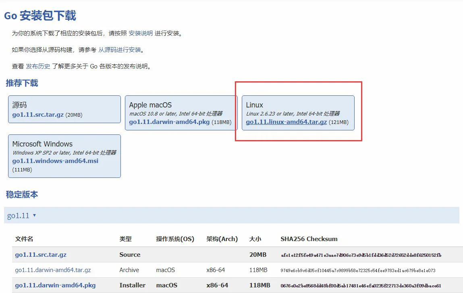The image size is (463, 293).
Task: Click the 文件名 column header
Action: point(24,239)
